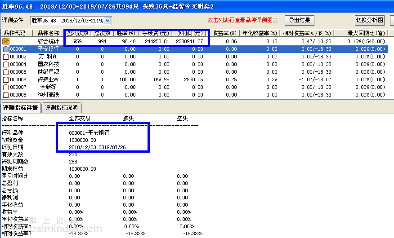Image resolution: width=394 pixels, height=238 pixels.
Task: Click the 盈利次数 column header
Action: tap(77, 33)
